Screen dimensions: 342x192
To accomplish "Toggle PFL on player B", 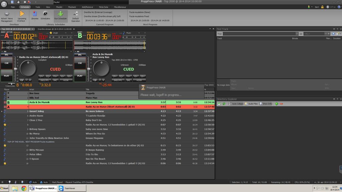I will 80,55.
